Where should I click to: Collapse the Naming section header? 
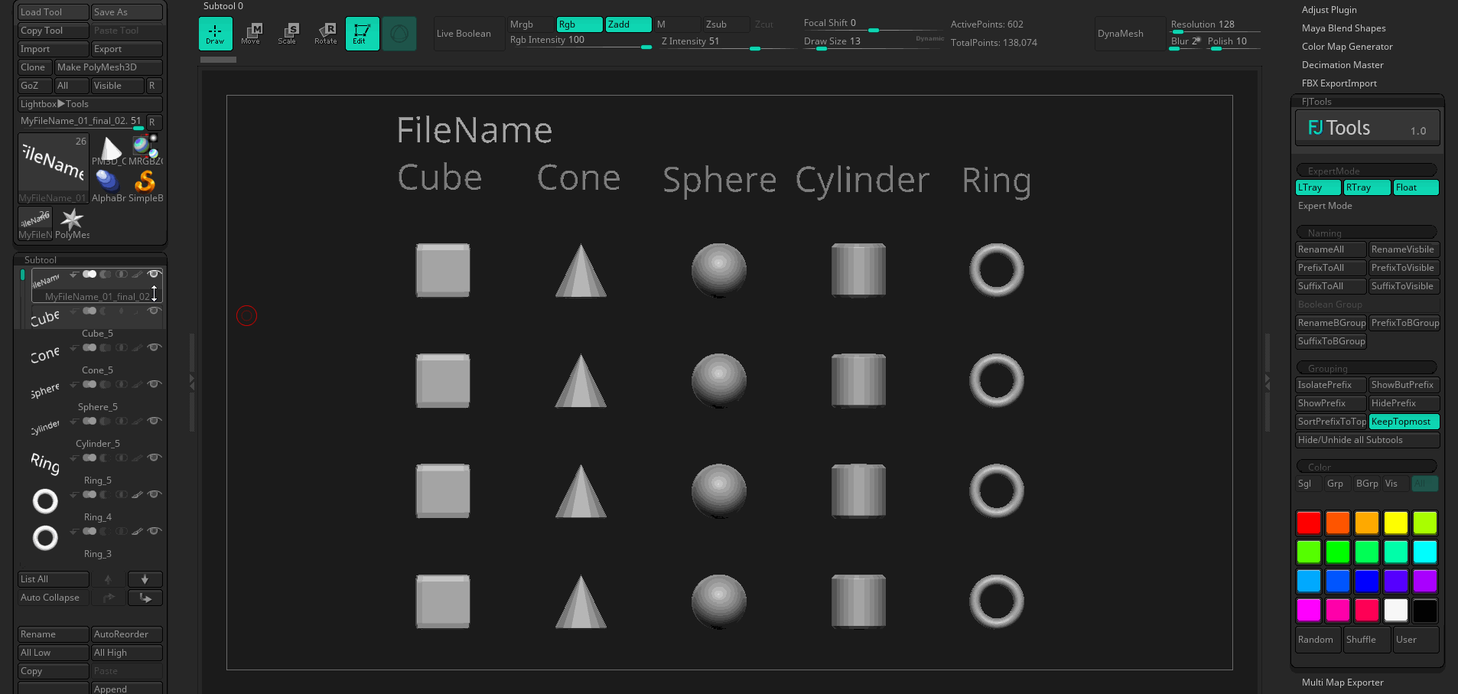click(1366, 233)
